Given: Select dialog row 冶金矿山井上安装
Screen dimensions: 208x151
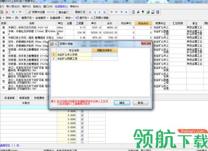Looking at the screenshot, I should [84, 55].
